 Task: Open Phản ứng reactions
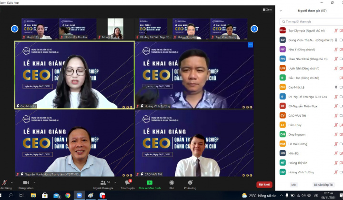190,184
